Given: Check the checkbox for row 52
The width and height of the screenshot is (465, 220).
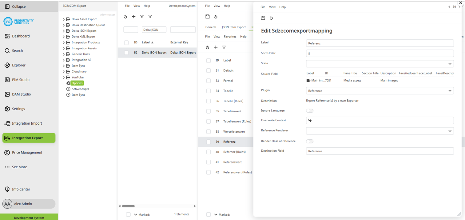Looking at the screenshot, I should 126,52.
